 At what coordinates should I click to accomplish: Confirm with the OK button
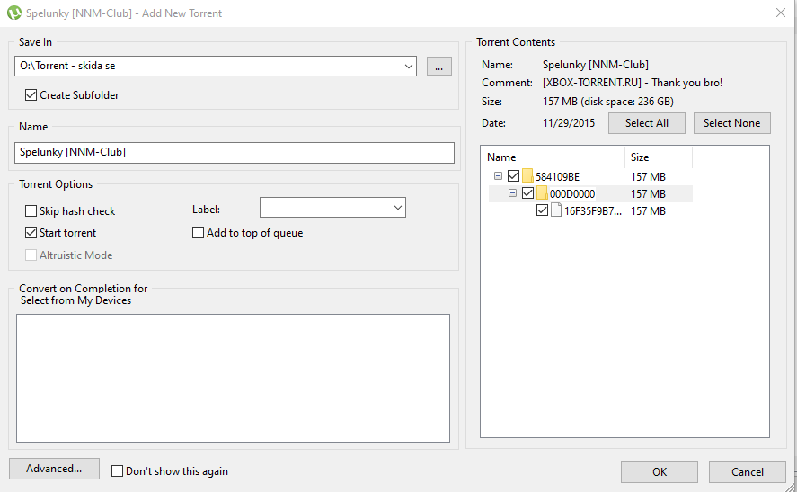click(x=660, y=472)
